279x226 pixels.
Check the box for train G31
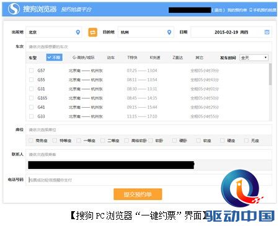32,89
